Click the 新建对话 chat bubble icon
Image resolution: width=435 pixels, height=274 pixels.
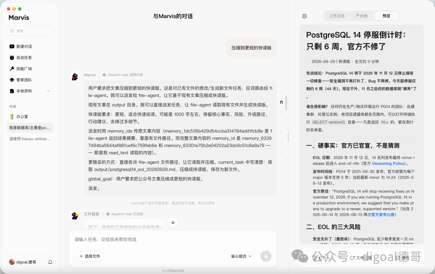(x=12, y=46)
